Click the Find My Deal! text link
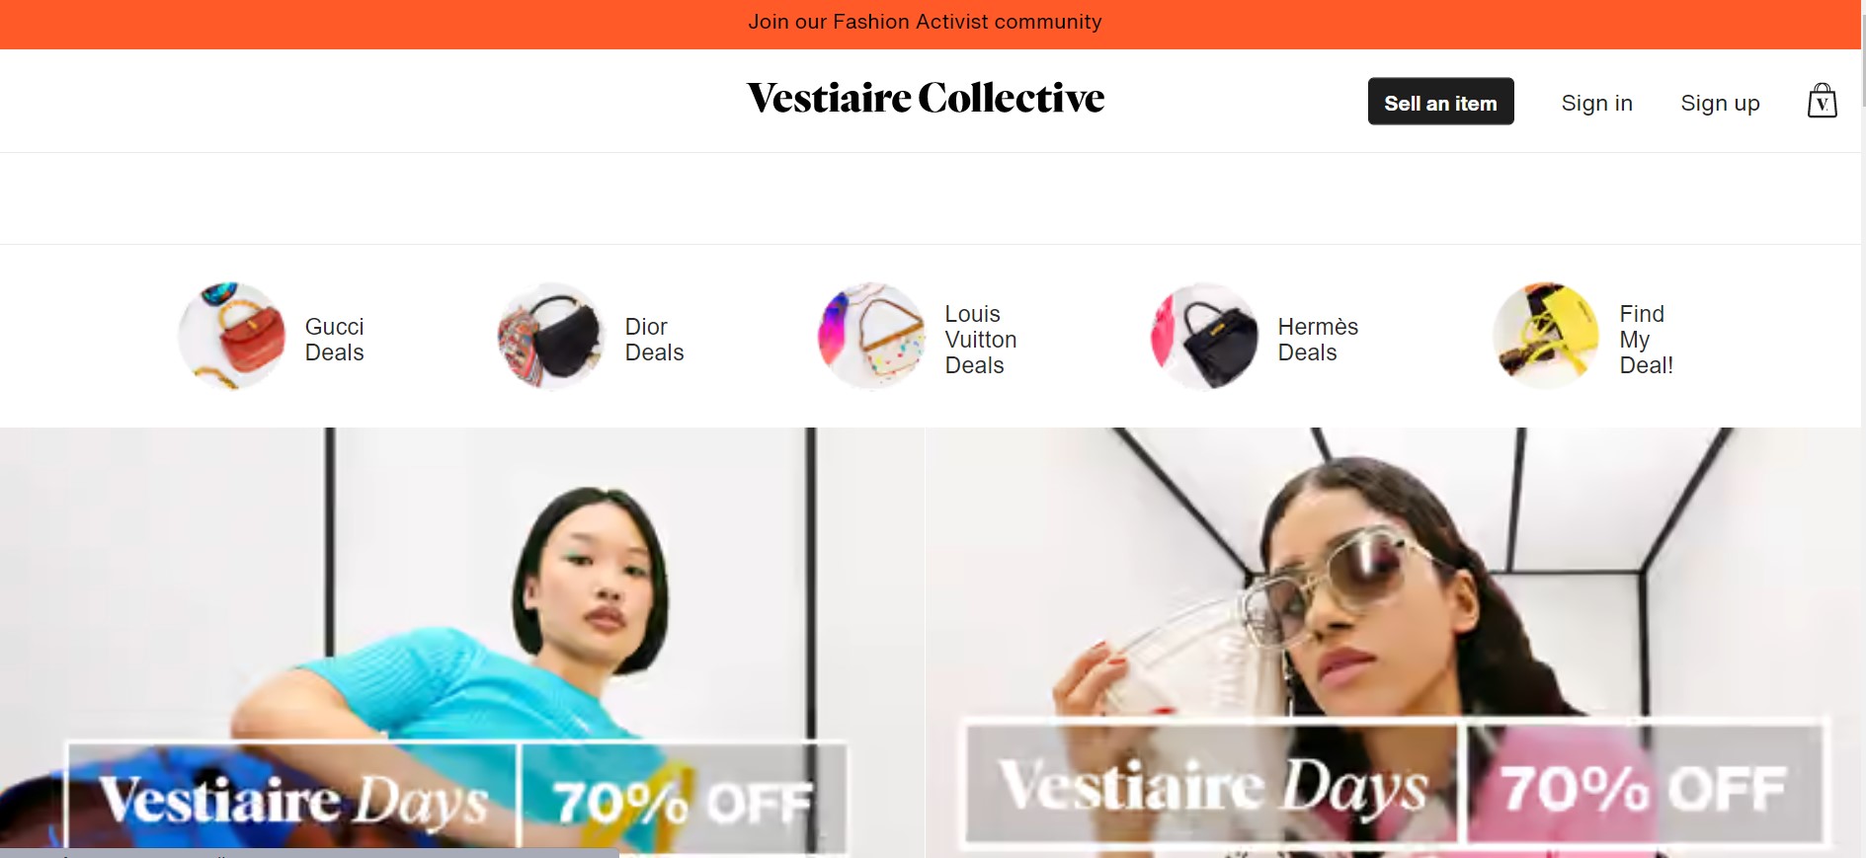The height and width of the screenshot is (858, 1866). click(1646, 340)
